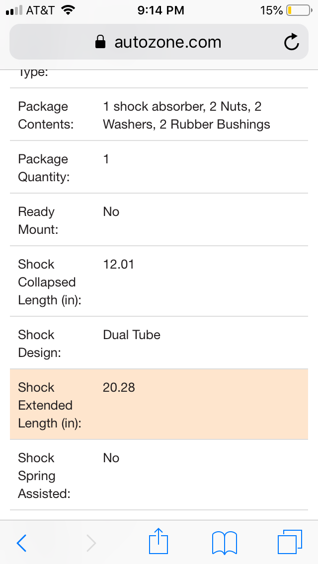Go back with the left chevron
This screenshot has height=564, width=318.
pyautogui.click(x=22, y=543)
